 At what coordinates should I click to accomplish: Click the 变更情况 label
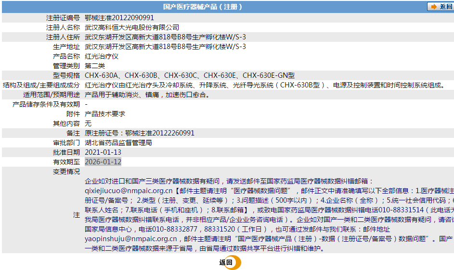pos(66,172)
